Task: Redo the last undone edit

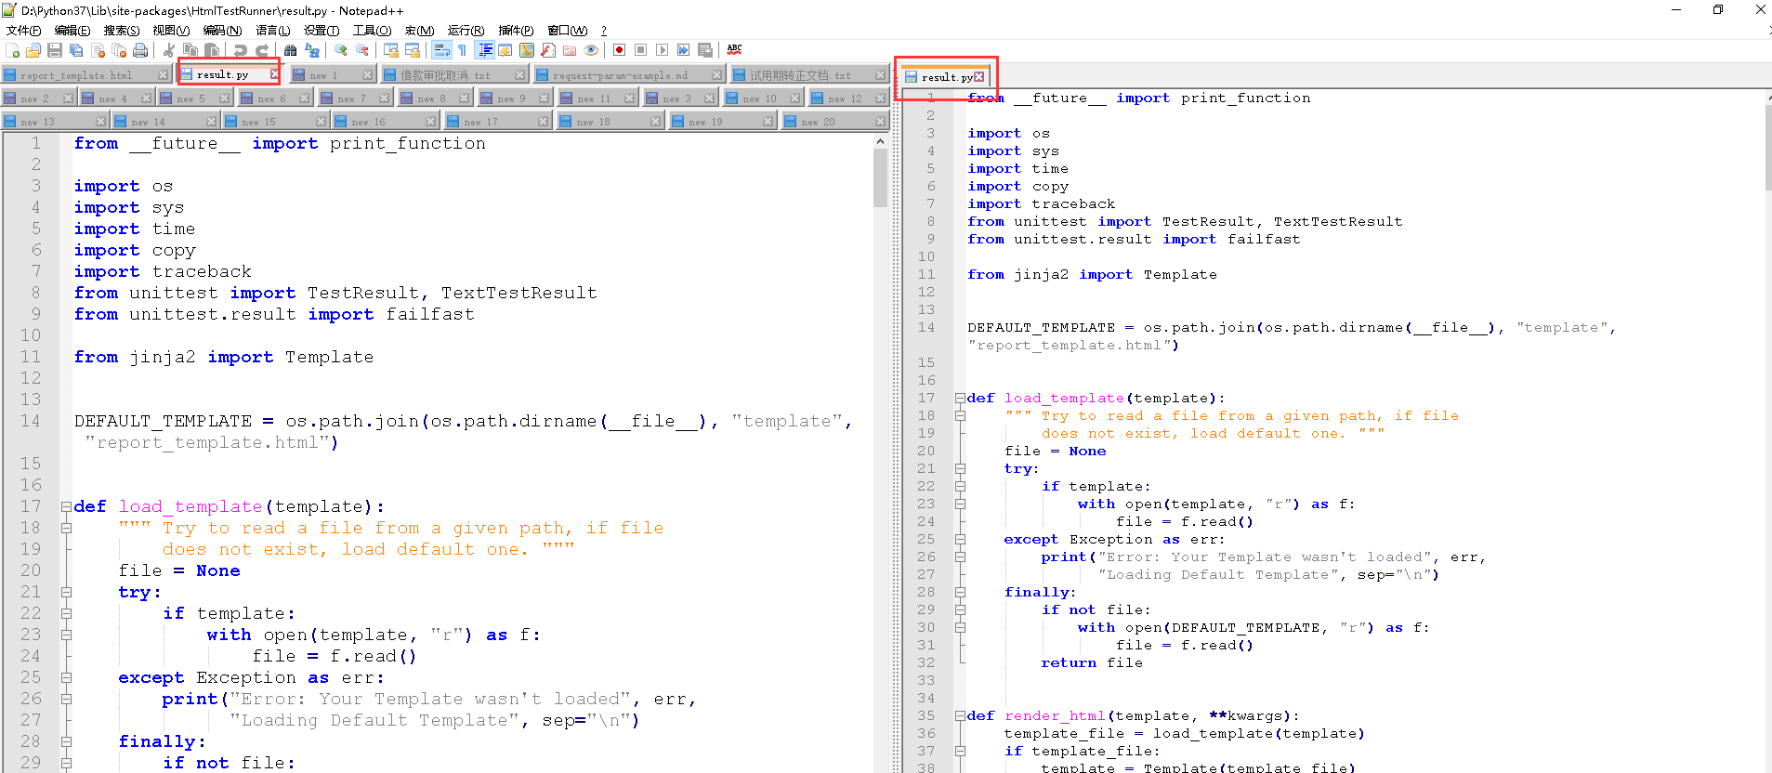Action: tap(262, 50)
